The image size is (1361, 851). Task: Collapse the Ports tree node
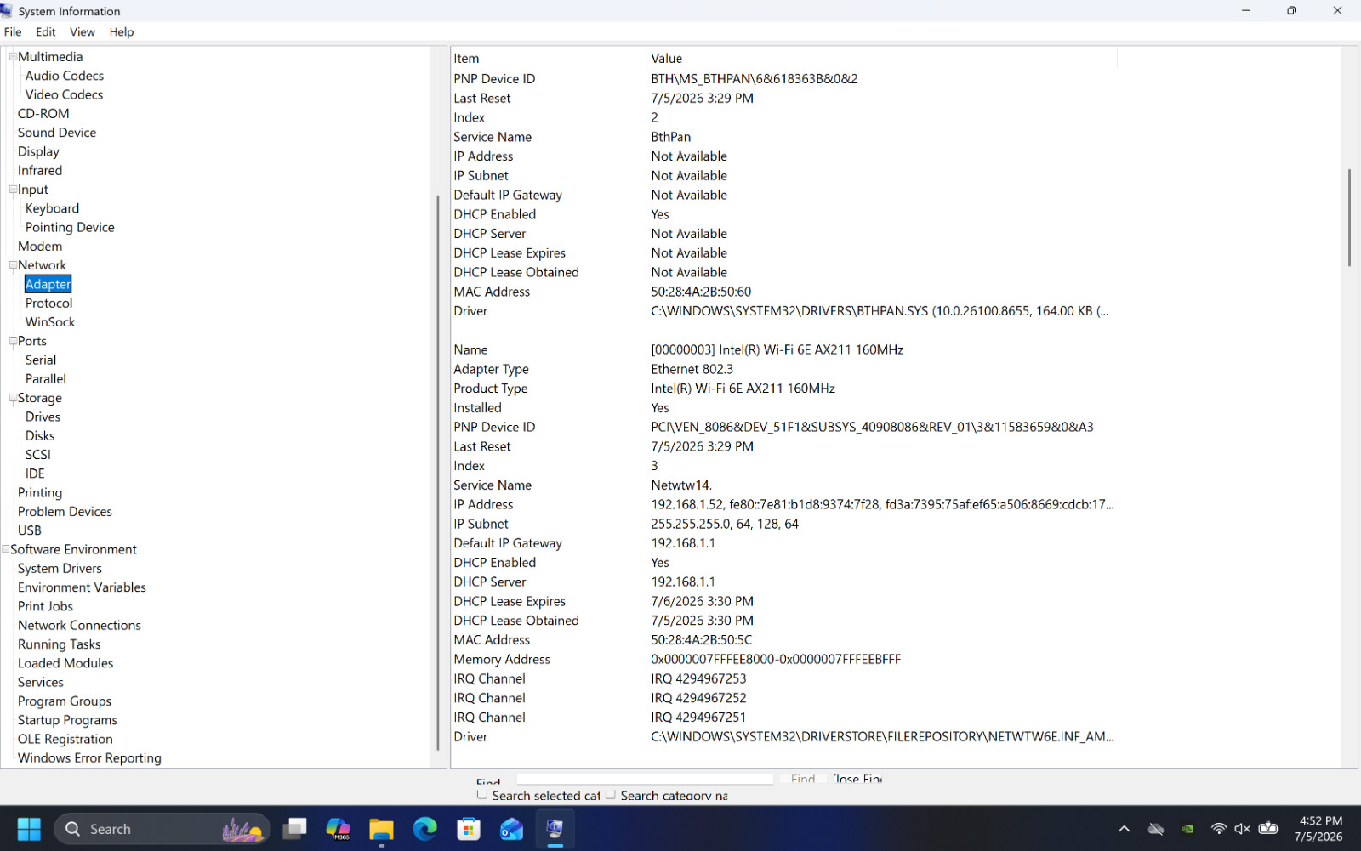tap(13, 341)
